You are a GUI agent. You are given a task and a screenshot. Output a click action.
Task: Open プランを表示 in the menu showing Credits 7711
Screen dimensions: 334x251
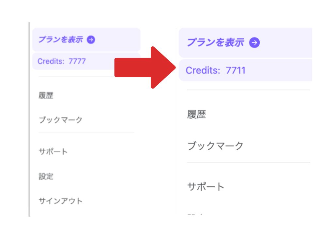[245, 42]
